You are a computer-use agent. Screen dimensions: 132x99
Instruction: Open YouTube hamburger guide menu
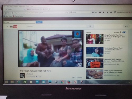click(x=7, y=26)
